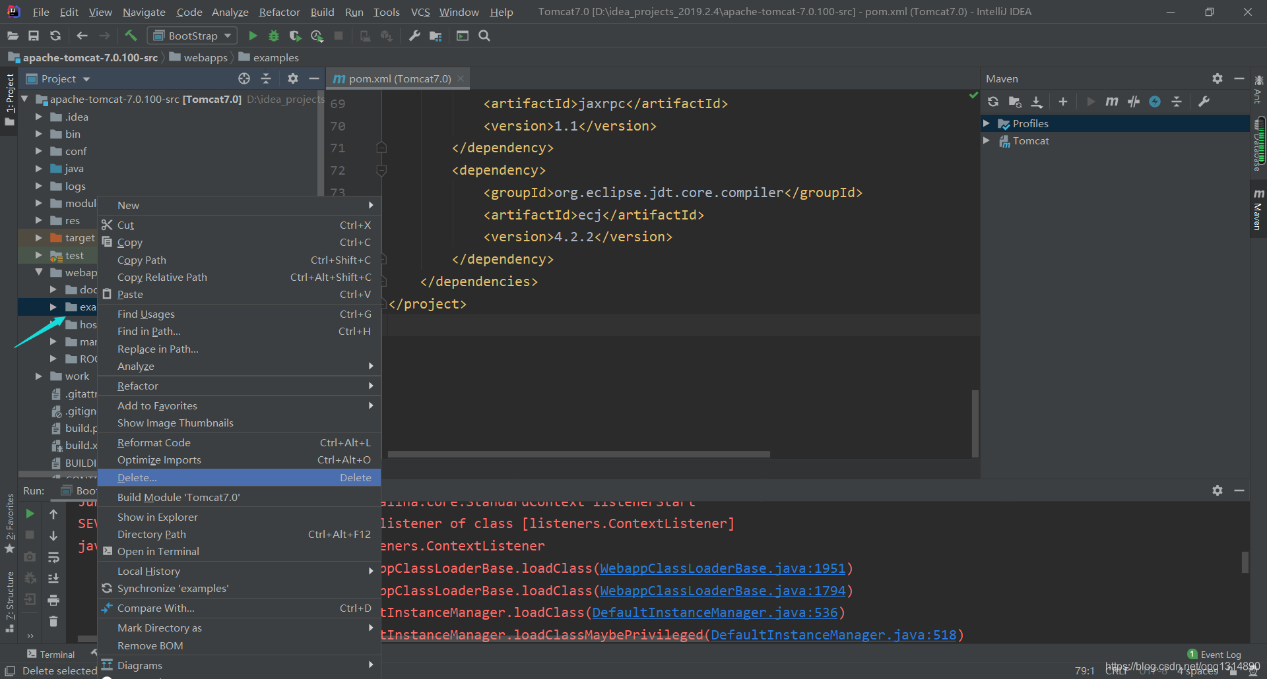
Task: Collapse the webapps folder
Action: click(x=38, y=272)
